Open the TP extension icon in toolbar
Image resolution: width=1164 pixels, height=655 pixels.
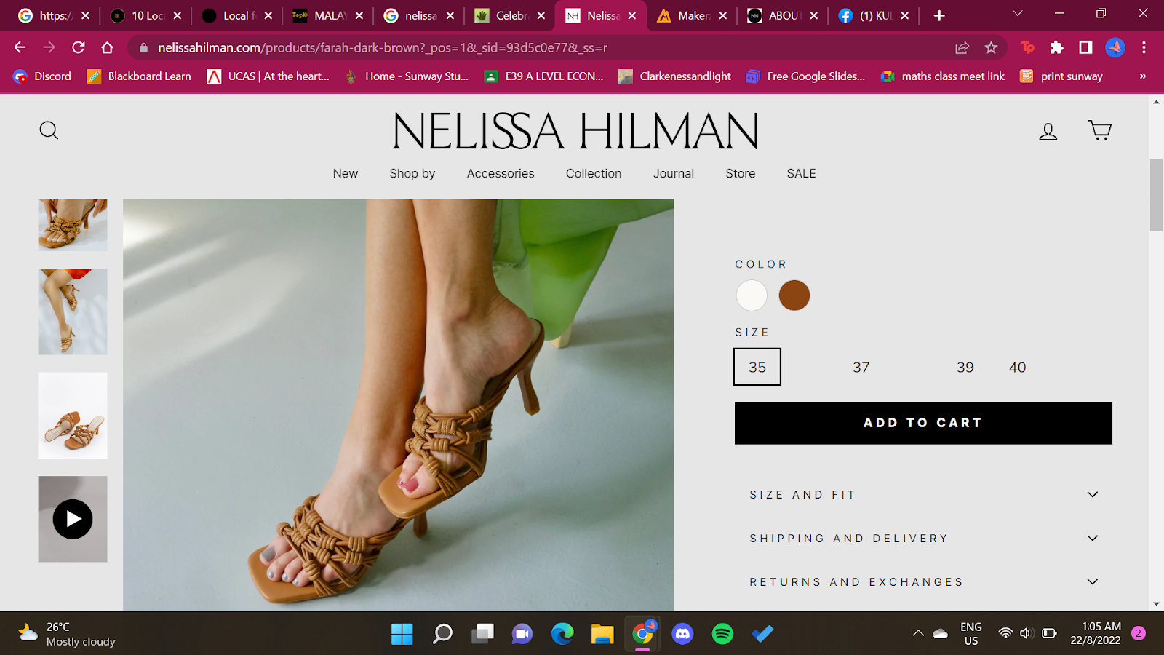(1027, 47)
